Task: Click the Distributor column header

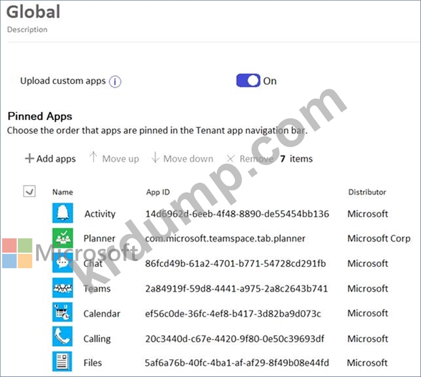Action: 367,192
